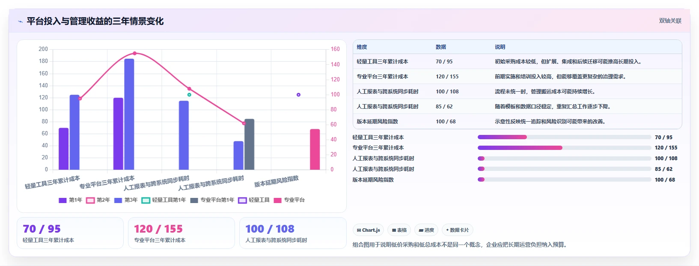This screenshot has height=266, width=699.
Task: Click the gray 专业平台第1年 bar
Action: click(250, 144)
